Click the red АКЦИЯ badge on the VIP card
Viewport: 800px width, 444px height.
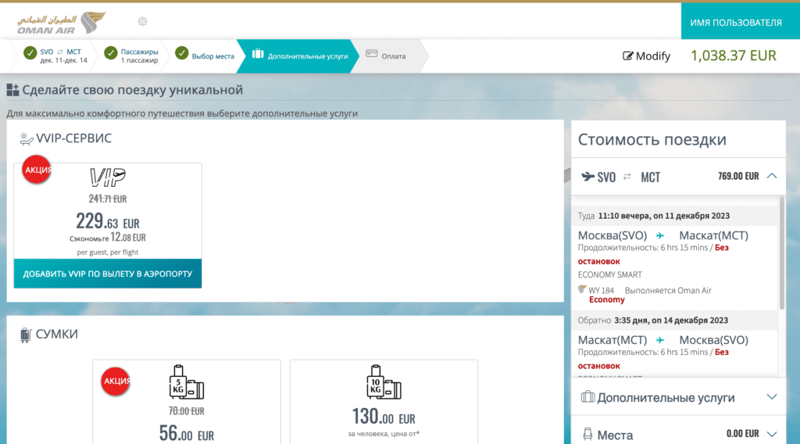click(37, 170)
